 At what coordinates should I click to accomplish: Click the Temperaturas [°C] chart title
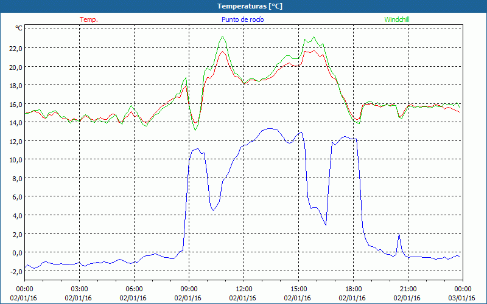click(250, 6)
